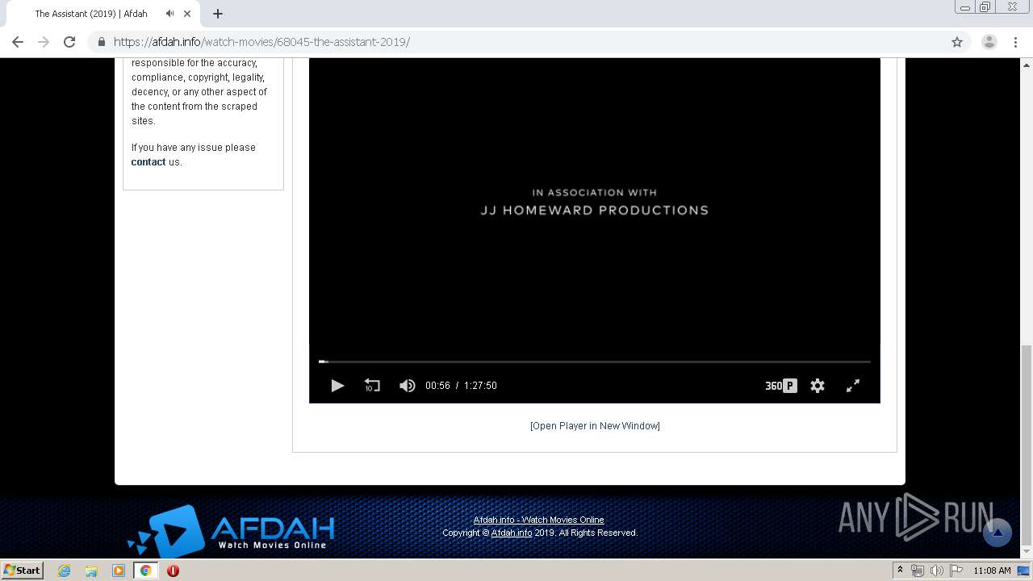Screen dimensions: 1033x581
Task: Open the 360P quality selector
Action: [780, 386]
